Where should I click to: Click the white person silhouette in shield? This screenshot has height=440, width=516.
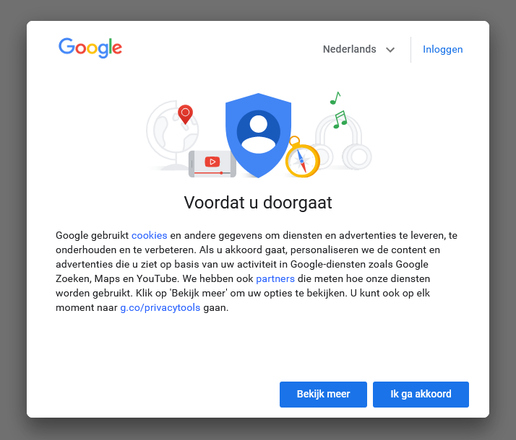tap(258, 134)
